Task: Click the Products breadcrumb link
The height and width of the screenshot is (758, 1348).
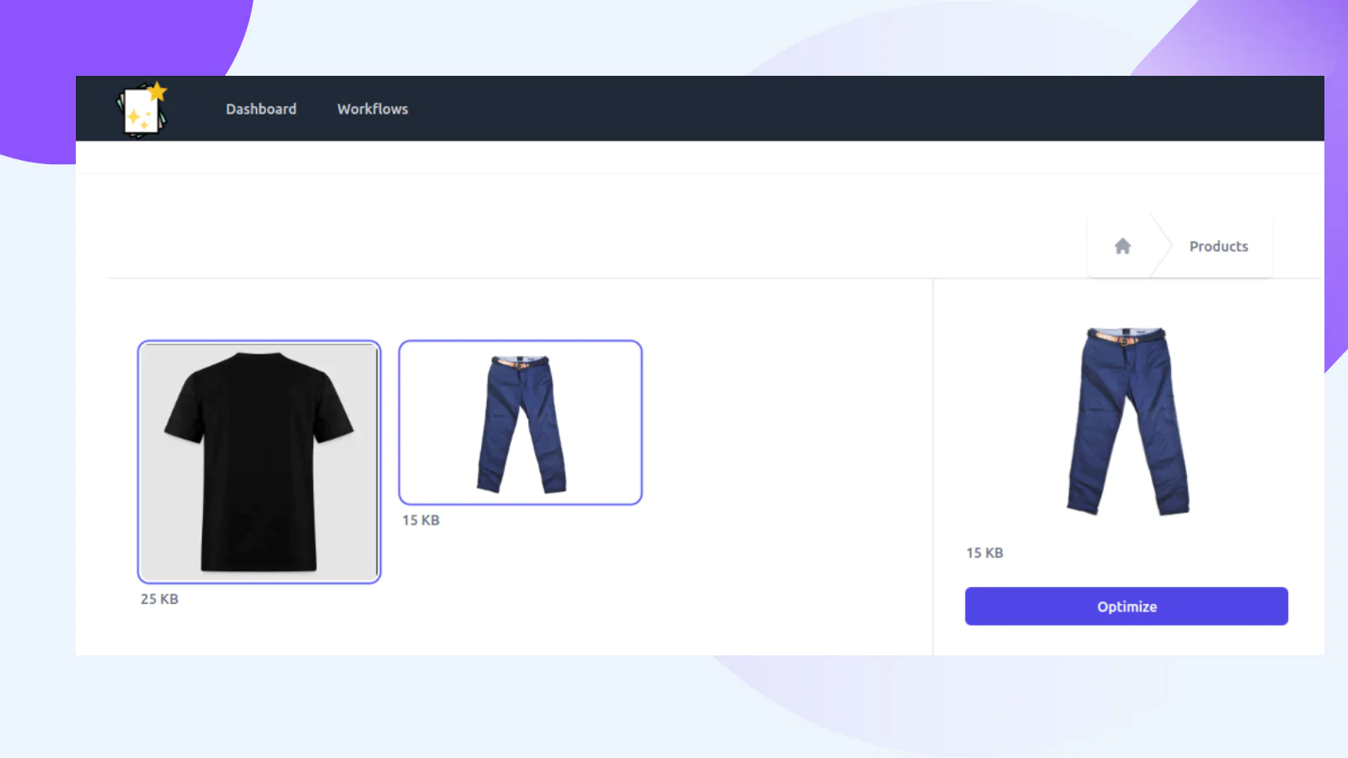Action: [x=1218, y=246]
